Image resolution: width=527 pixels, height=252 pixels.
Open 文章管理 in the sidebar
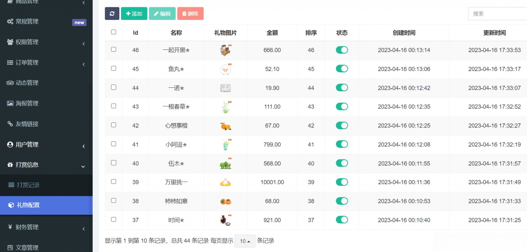(46, 247)
